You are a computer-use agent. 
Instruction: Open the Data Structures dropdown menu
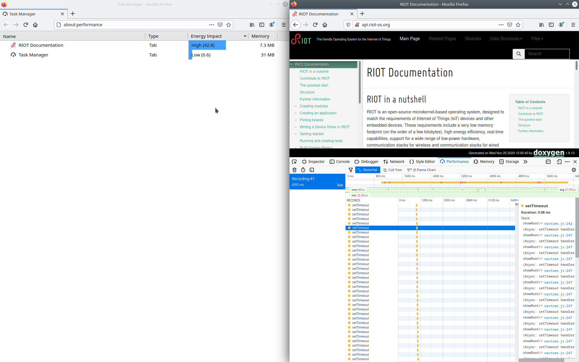(506, 39)
